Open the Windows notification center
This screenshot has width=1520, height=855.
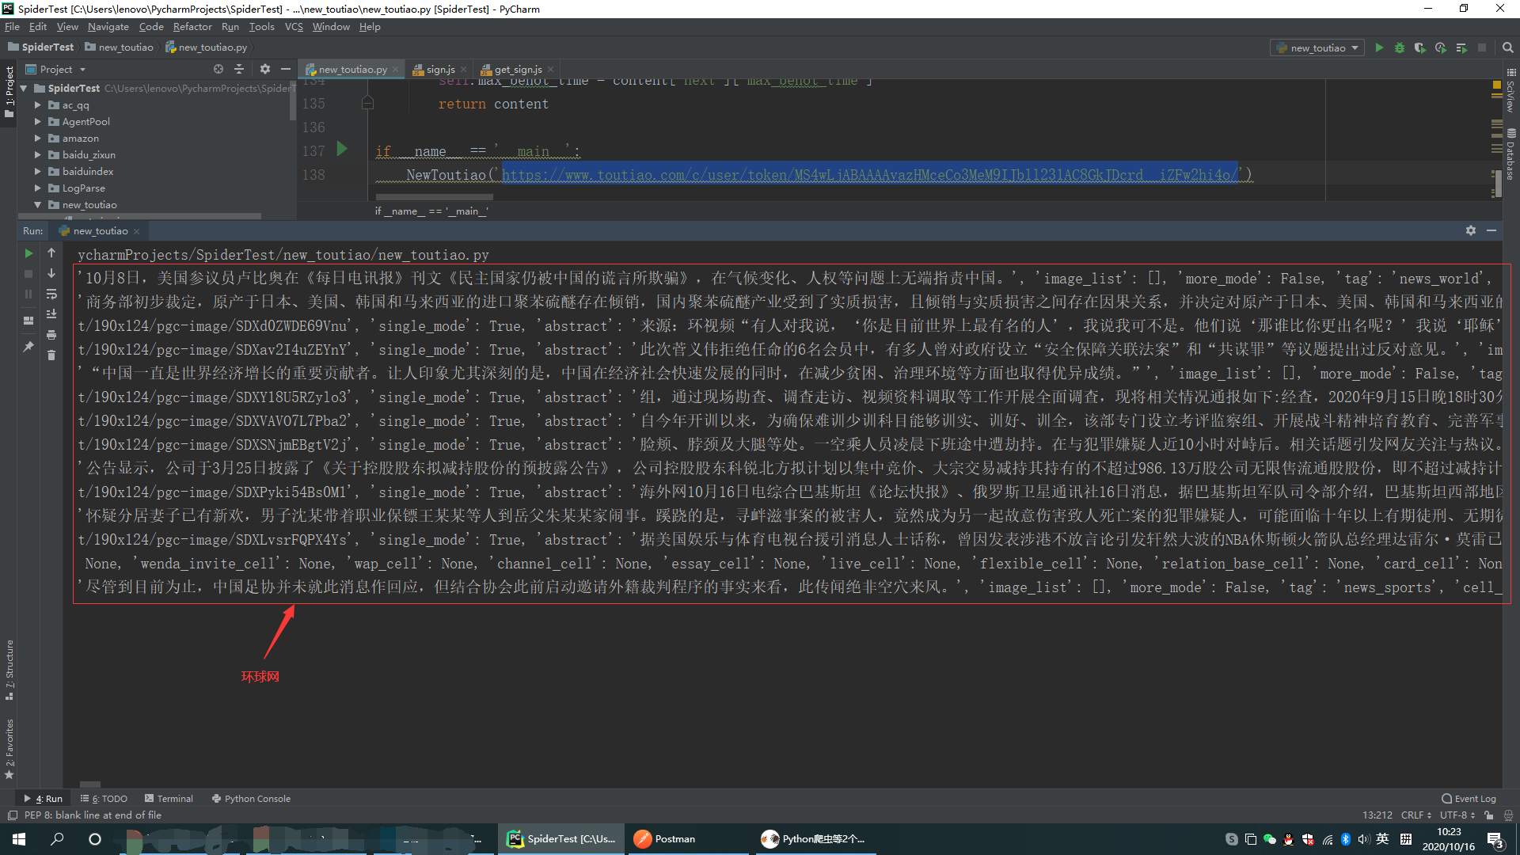1495,839
